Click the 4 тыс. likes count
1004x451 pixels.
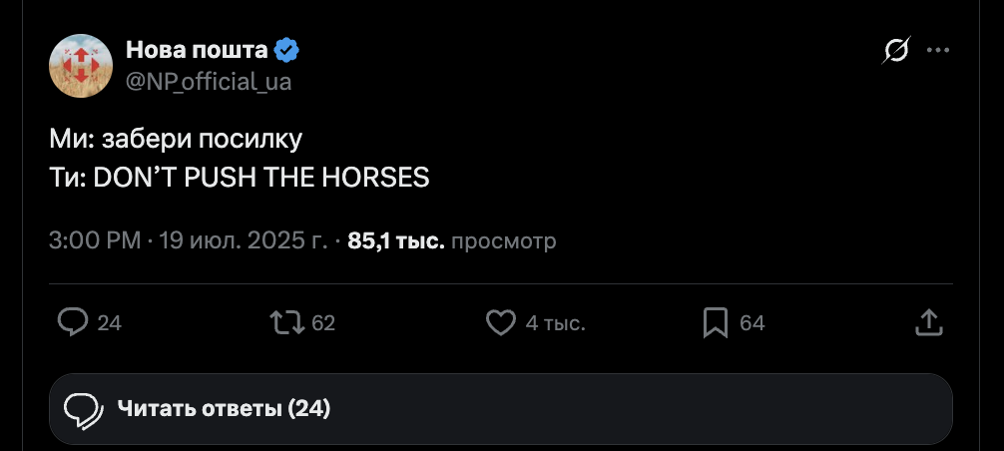click(x=555, y=323)
